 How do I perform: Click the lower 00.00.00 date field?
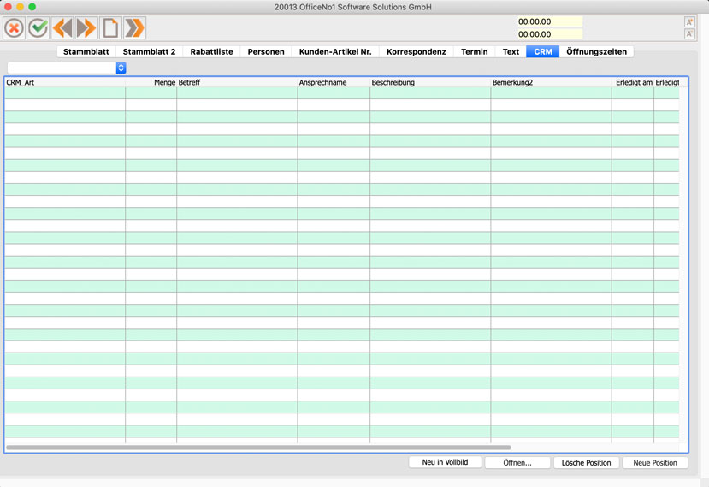pyautogui.click(x=550, y=34)
